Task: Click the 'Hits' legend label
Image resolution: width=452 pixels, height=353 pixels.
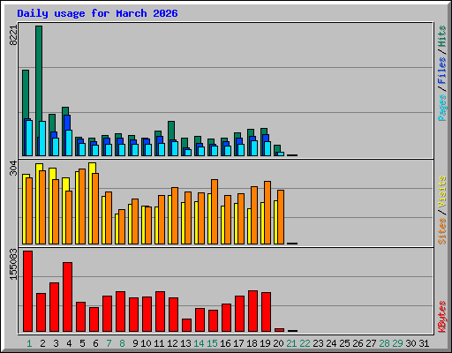Action: 442,36
